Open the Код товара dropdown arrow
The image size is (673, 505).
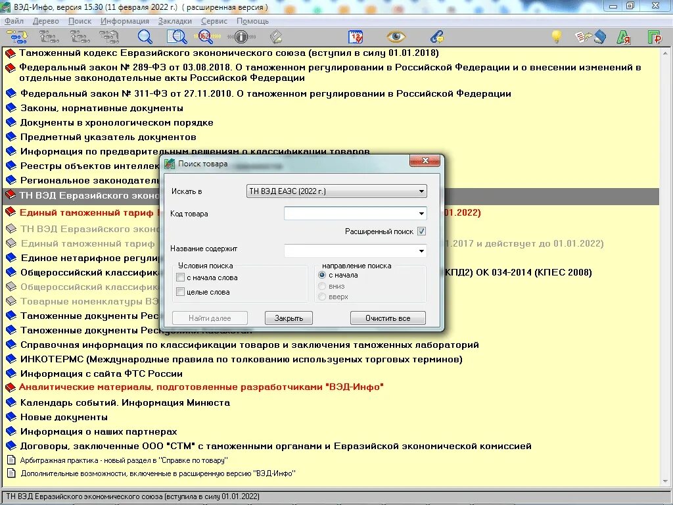coord(421,214)
